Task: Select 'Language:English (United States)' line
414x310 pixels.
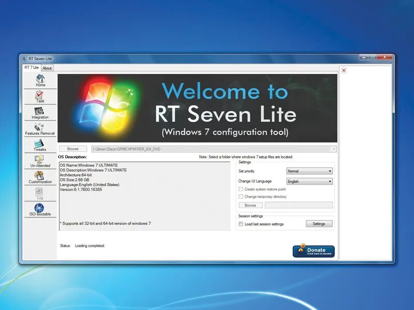Action: pos(90,184)
